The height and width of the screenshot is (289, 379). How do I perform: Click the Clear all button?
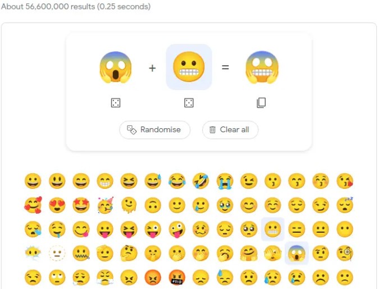click(230, 130)
